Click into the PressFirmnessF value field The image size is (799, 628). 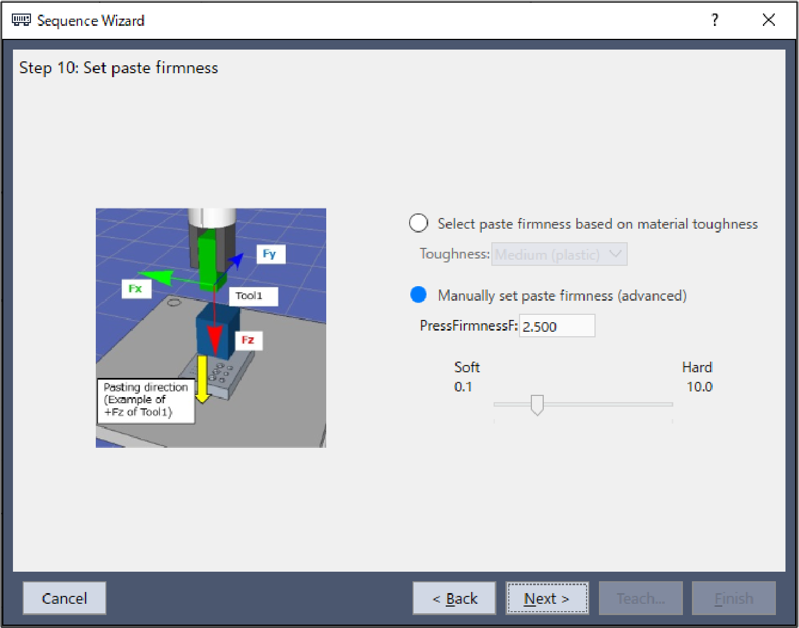pos(556,326)
